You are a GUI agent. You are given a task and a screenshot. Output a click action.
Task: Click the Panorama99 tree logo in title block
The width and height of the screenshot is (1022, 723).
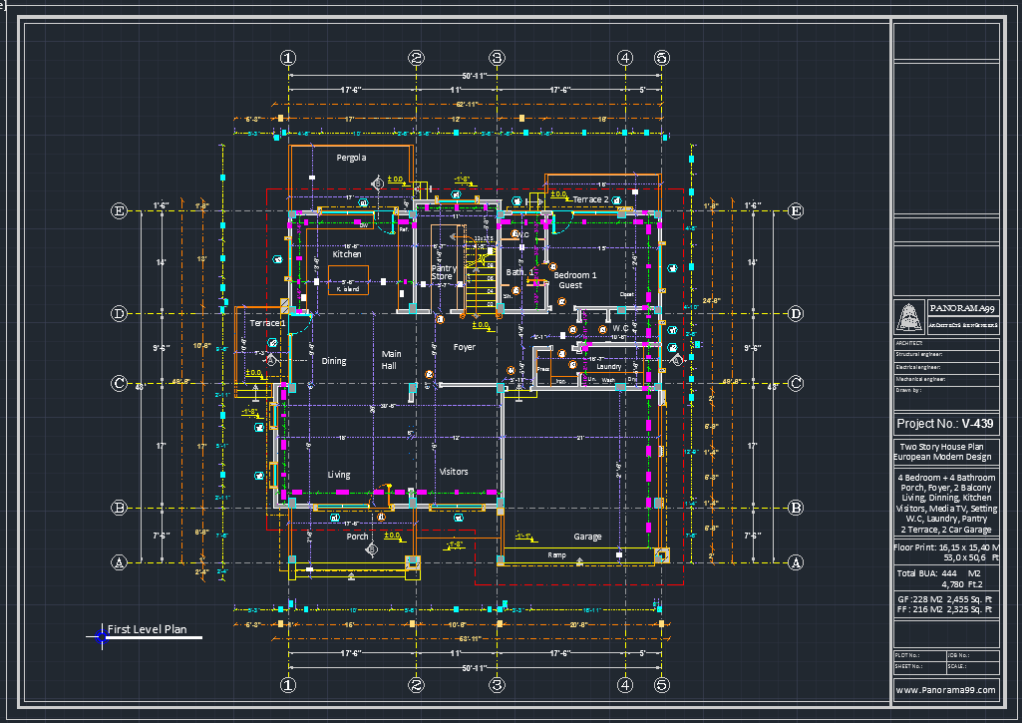click(x=910, y=317)
